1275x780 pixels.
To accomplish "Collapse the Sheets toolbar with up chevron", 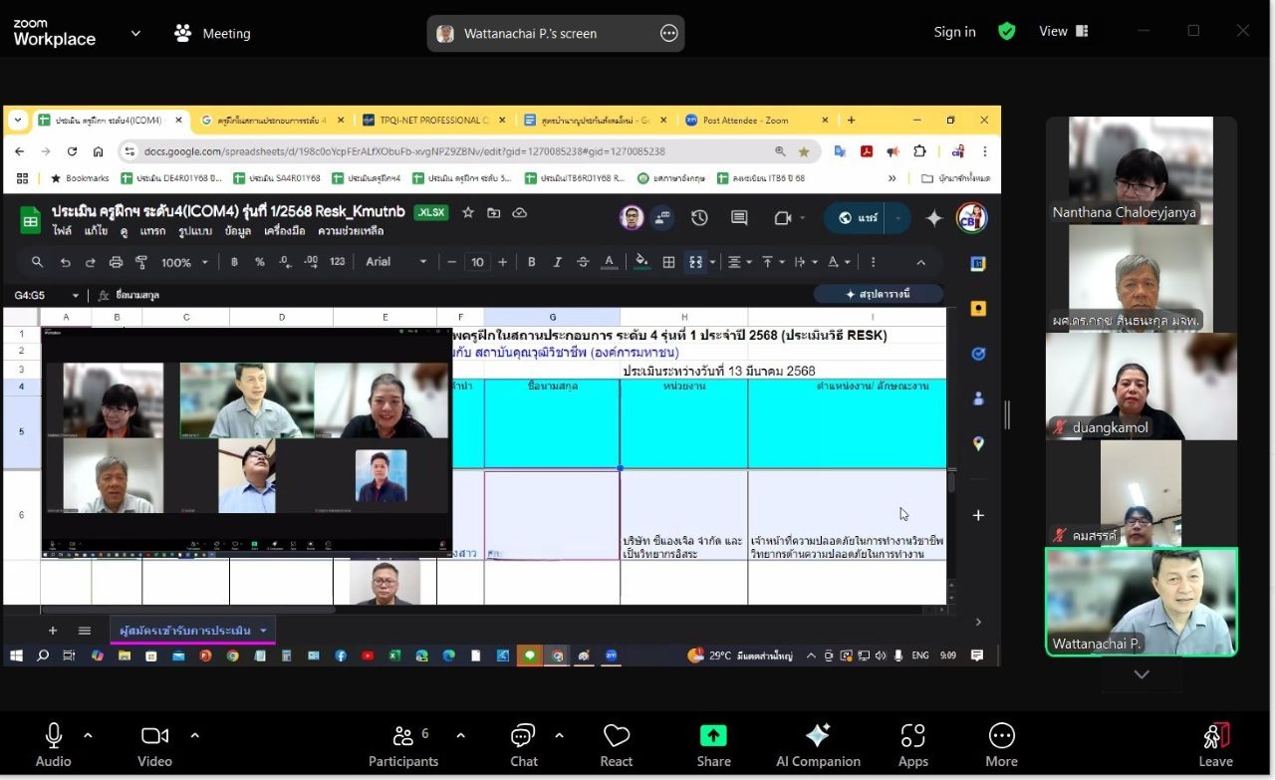I will pos(921,262).
